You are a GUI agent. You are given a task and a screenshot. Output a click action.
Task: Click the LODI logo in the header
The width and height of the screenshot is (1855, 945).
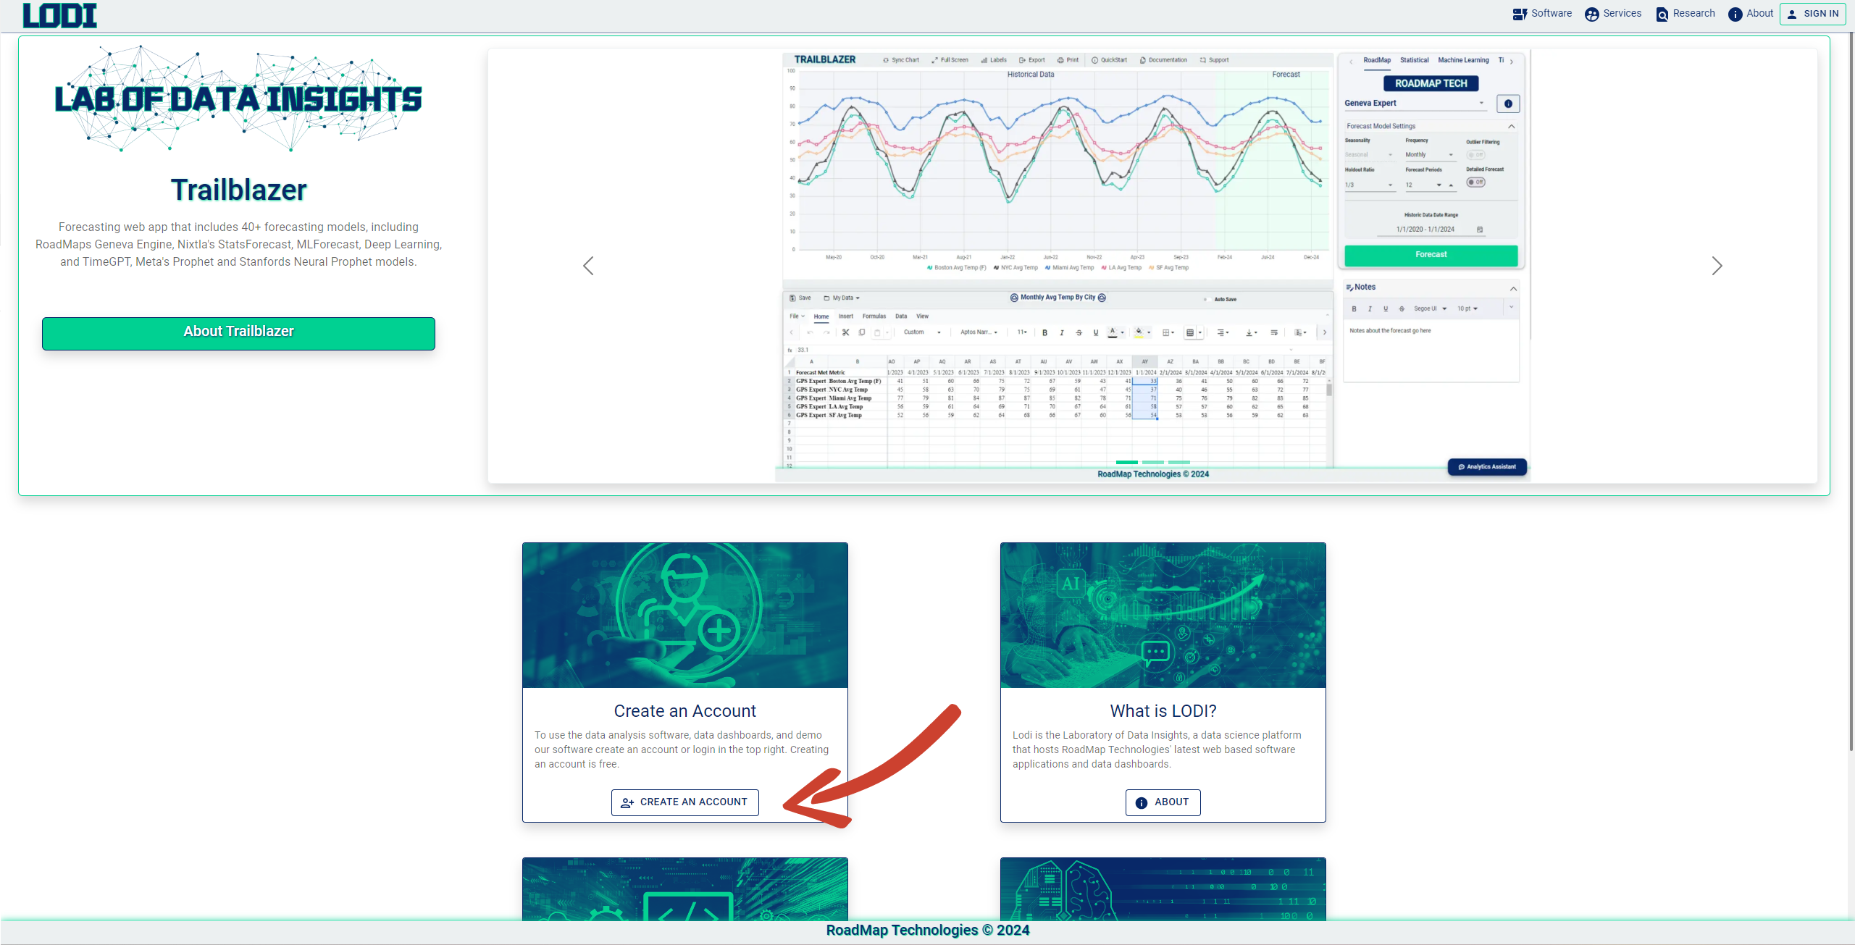click(60, 15)
